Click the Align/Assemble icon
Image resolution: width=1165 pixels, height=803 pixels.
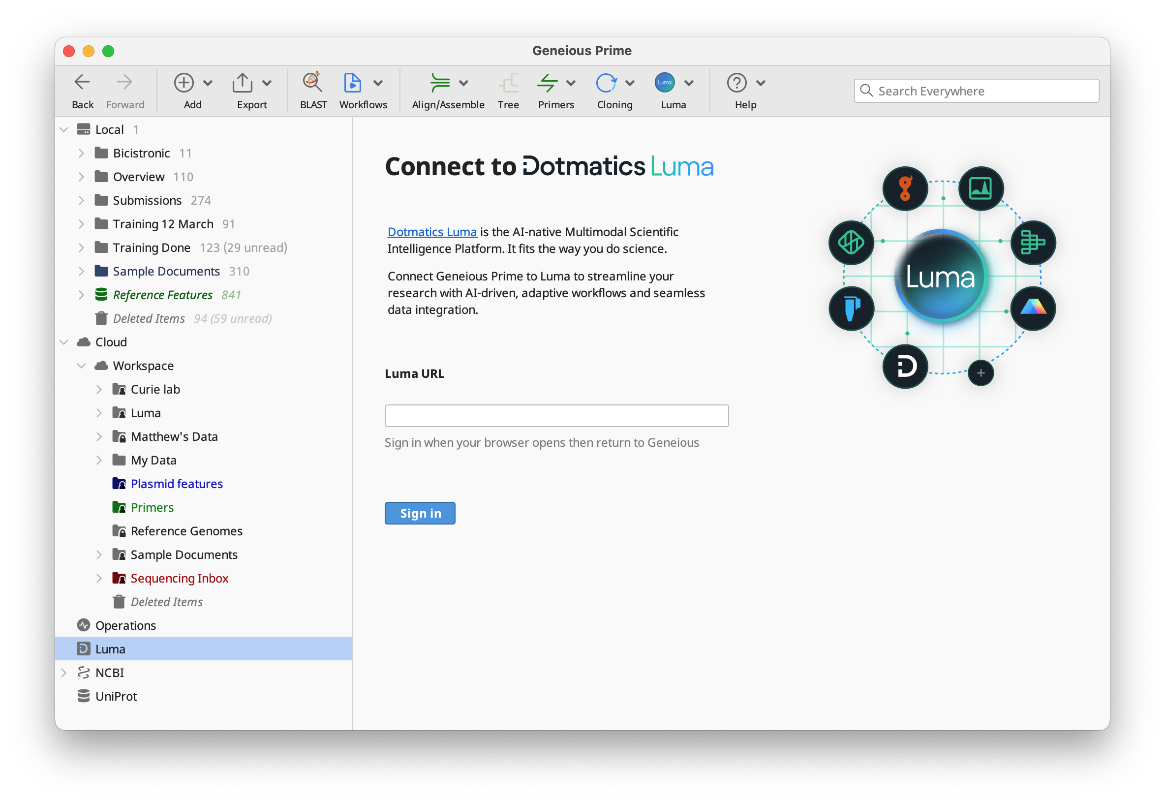(440, 83)
